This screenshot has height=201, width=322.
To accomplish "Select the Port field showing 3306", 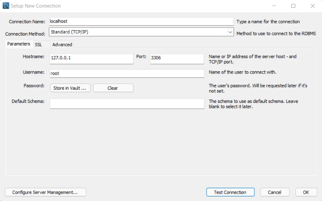I will pyautogui.click(x=177, y=59).
